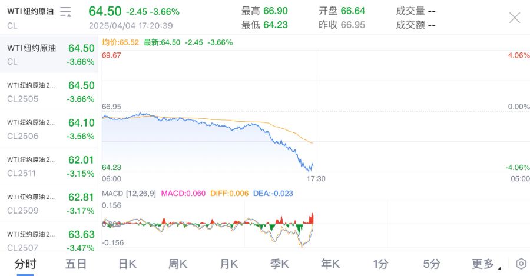Open chart settings hexagon icon
The width and height of the screenshot is (530, 276).
click(521, 264)
